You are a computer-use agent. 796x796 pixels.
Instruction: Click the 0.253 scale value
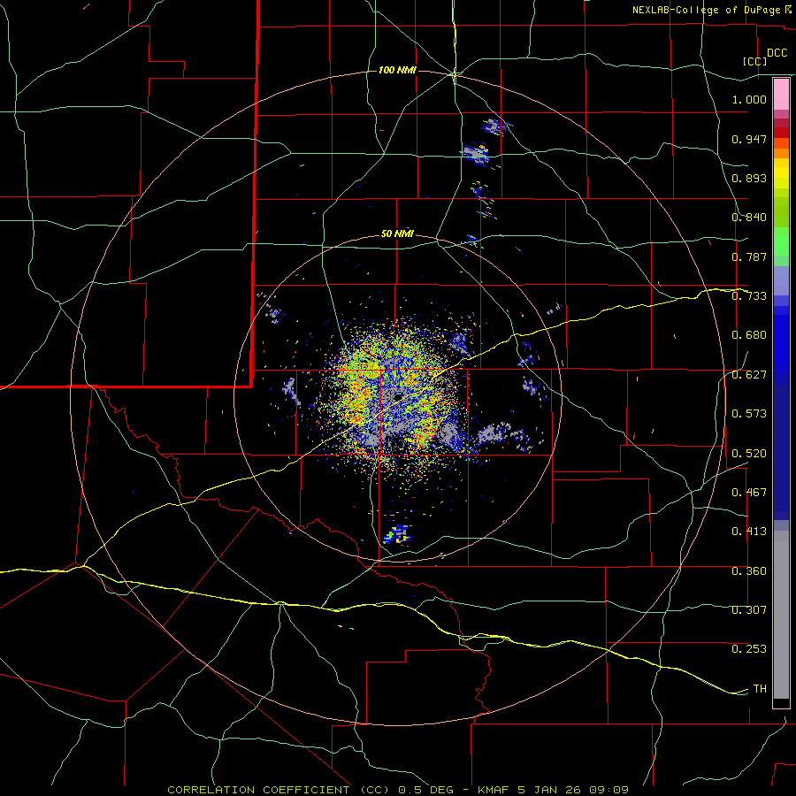pyautogui.click(x=749, y=649)
